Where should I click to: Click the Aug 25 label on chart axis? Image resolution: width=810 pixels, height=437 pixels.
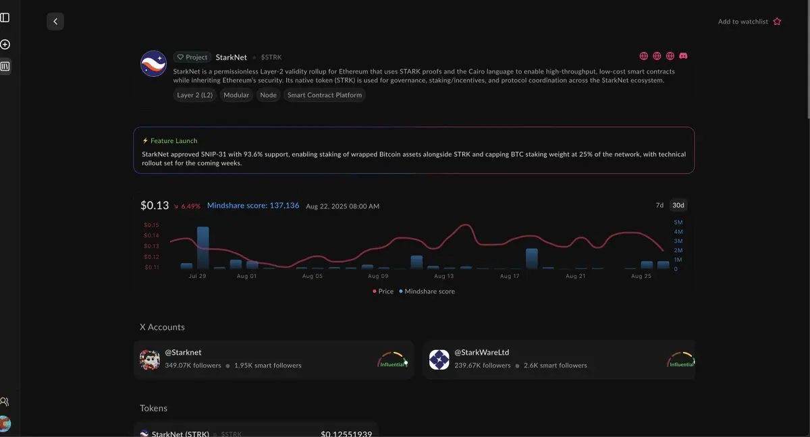coord(641,276)
